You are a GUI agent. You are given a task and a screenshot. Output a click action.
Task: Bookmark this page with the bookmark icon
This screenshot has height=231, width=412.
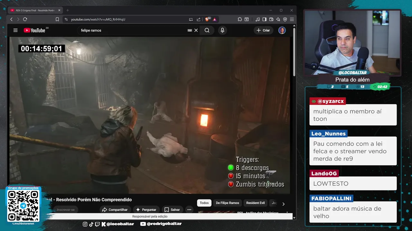tap(57, 19)
